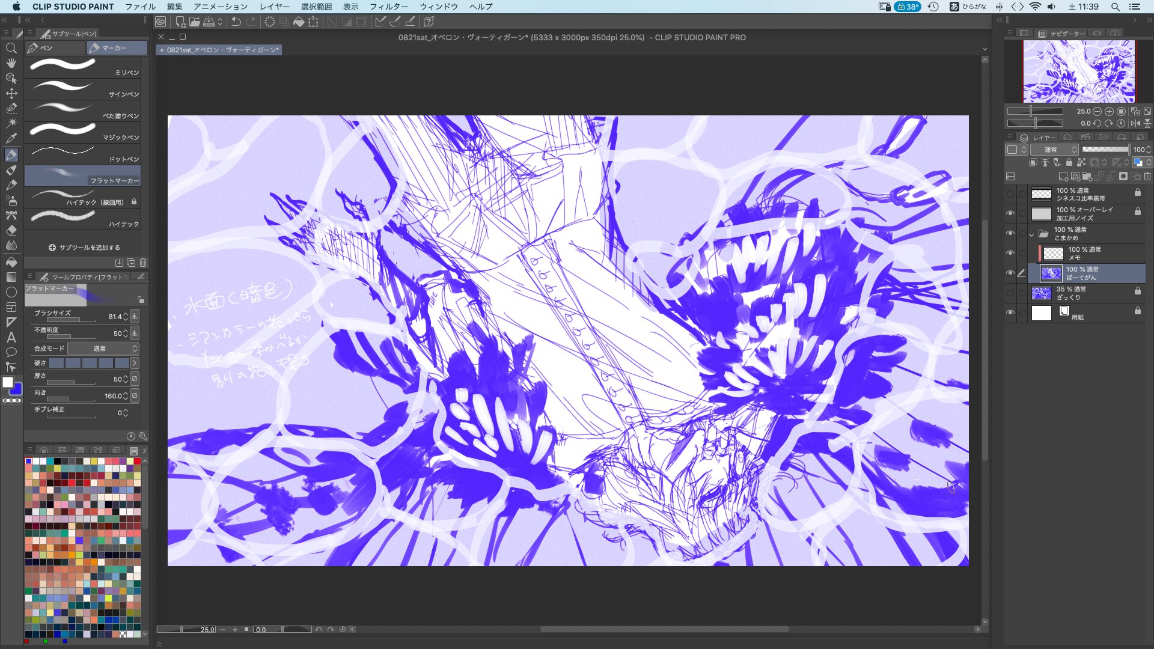Select the Hand move tool
Viewport: 1154px width, 649px height.
(x=11, y=63)
